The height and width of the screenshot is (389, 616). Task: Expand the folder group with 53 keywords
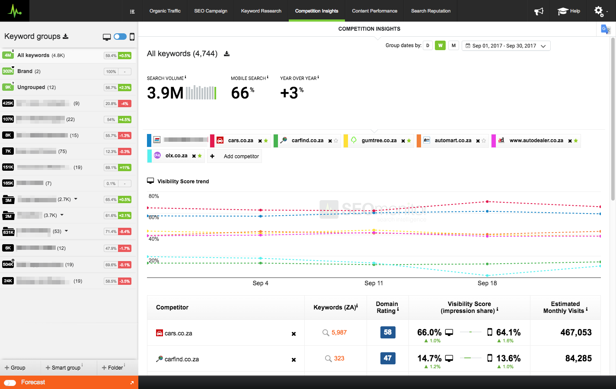pyautogui.click(x=66, y=231)
